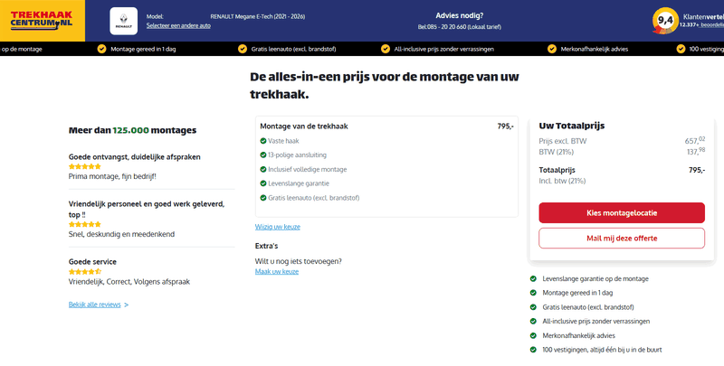Click 'Snel, deskundig en meedenkend' review text
Image resolution: width=724 pixels, height=366 pixels.
121,234
